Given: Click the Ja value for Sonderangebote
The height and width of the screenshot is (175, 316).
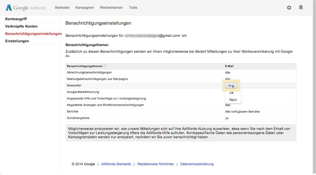Looking at the screenshot, I should pos(227,118).
